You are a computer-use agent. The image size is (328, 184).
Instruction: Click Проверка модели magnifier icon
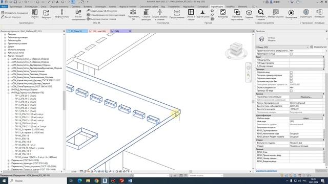tap(261, 12)
